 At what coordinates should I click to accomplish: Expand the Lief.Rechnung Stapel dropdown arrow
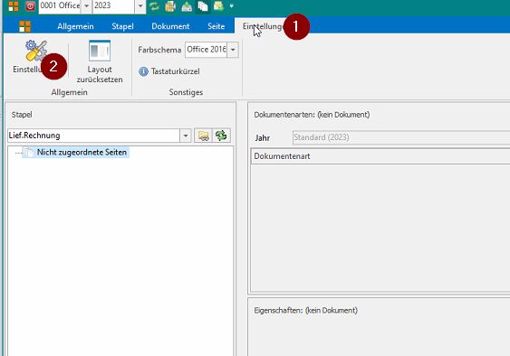(x=186, y=136)
